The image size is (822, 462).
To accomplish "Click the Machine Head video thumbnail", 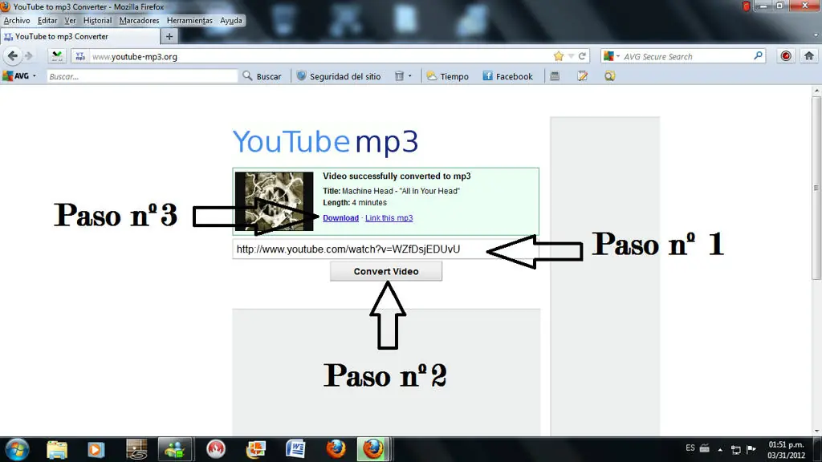I will (x=274, y=201).
